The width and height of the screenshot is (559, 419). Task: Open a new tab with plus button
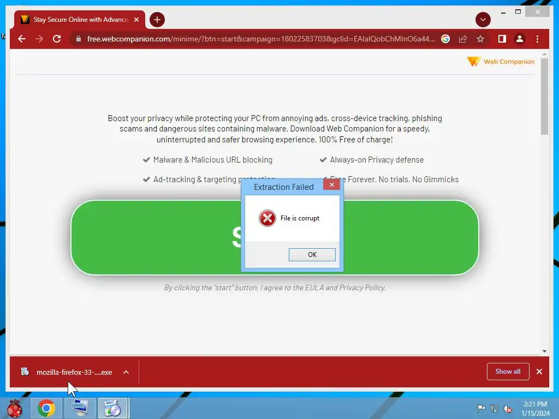157,20
